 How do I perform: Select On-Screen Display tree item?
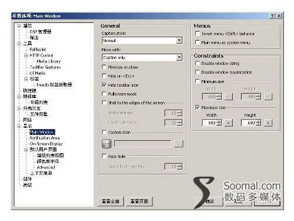pyautogui.click(x=46, y=144)
